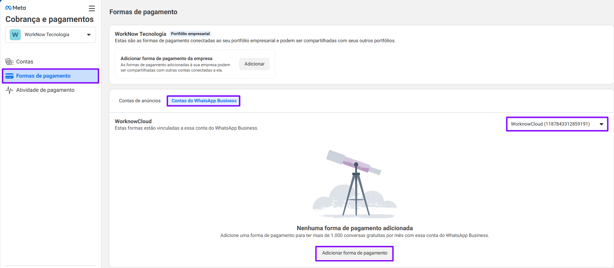
Task: Click the Adicionar forma de pagamento button
Action: pos(355,253)
